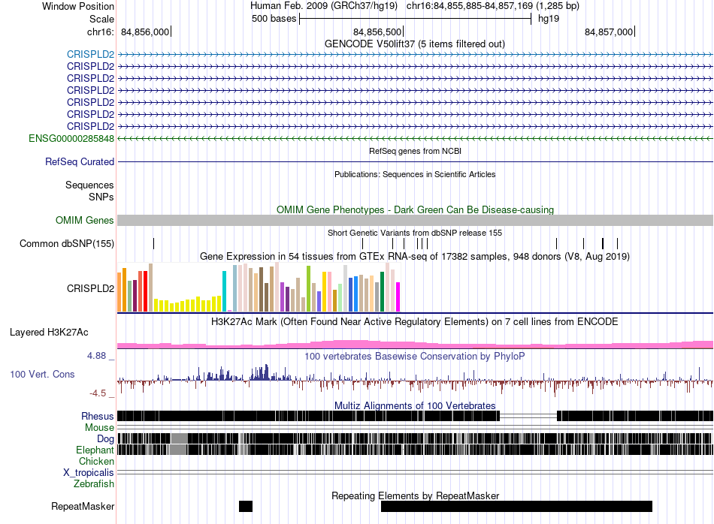
Task: Click the 84,856,000 ruler coordinate
Action: 145,32
